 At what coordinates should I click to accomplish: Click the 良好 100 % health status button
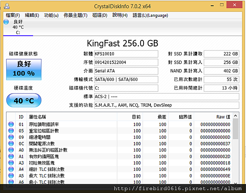(x=24, y=69)
